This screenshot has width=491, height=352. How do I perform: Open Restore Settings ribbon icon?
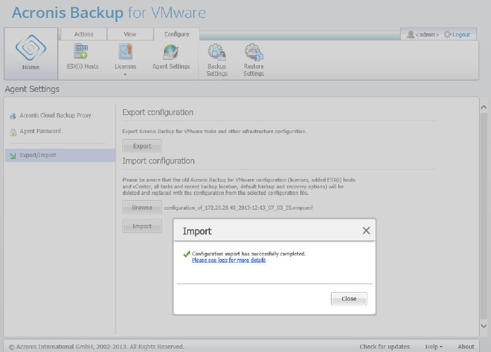click(x=253, y=52)
